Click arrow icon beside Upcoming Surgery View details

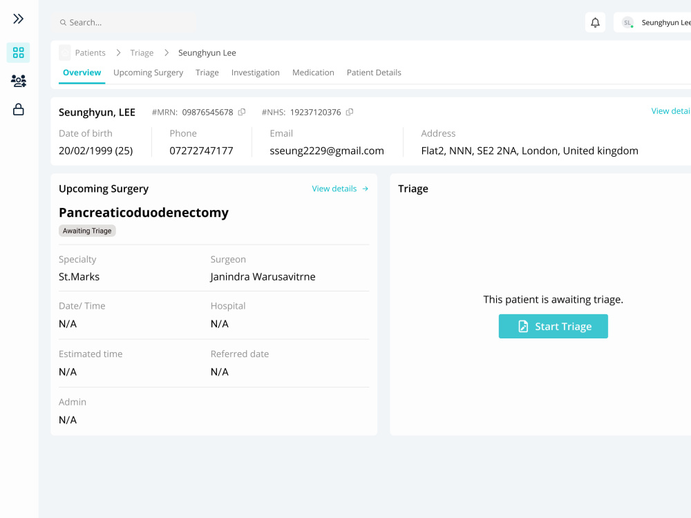click(x=366, y=189)
